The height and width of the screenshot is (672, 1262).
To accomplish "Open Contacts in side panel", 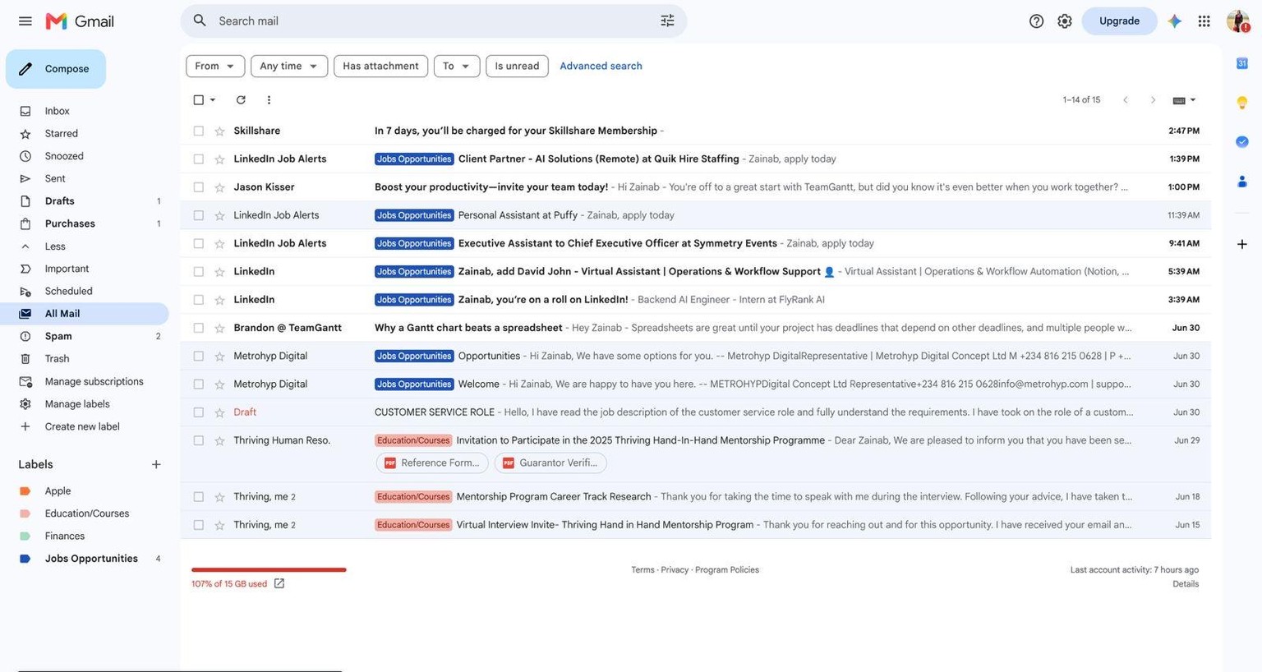I will click(1242, 182).
